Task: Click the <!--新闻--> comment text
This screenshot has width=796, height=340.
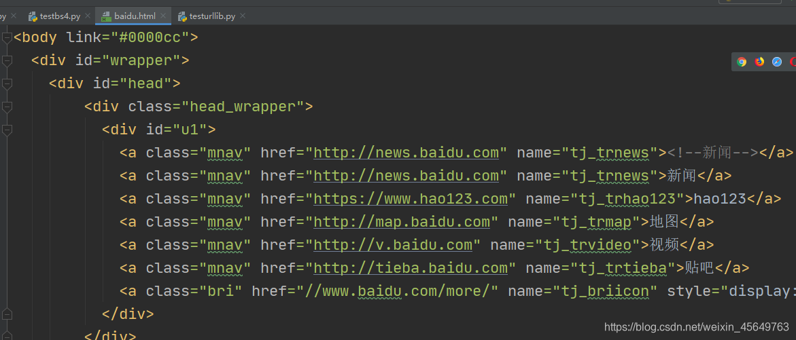Action: 713,153
